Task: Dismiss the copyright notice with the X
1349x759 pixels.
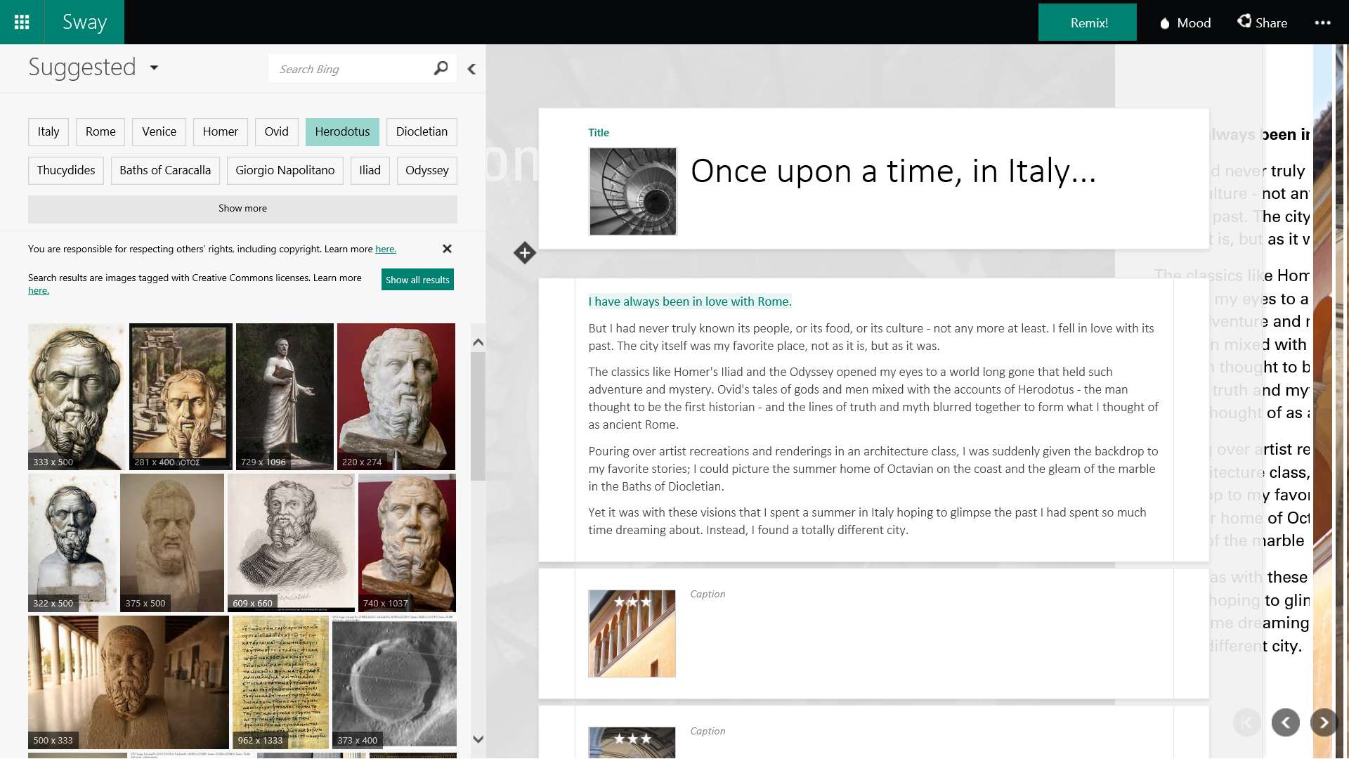Action: [447, 249]
